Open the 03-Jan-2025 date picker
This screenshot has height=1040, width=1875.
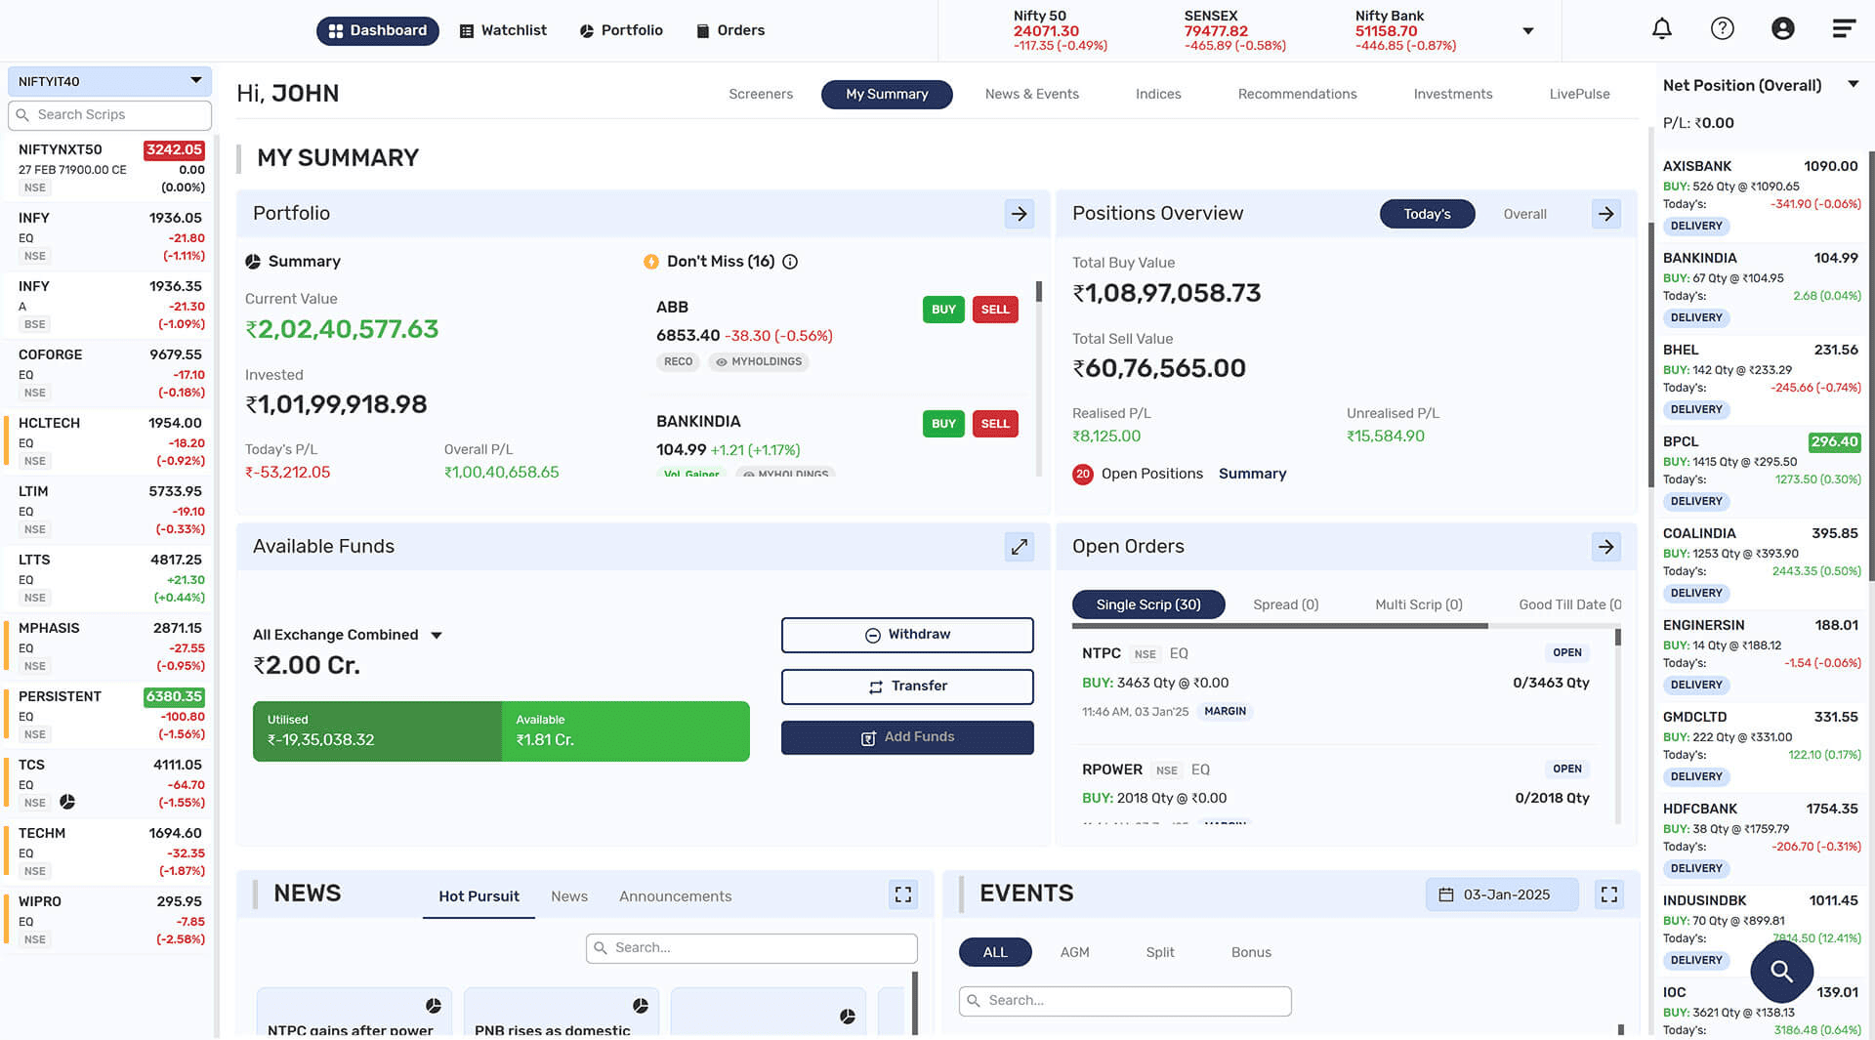click(1502, 894)
